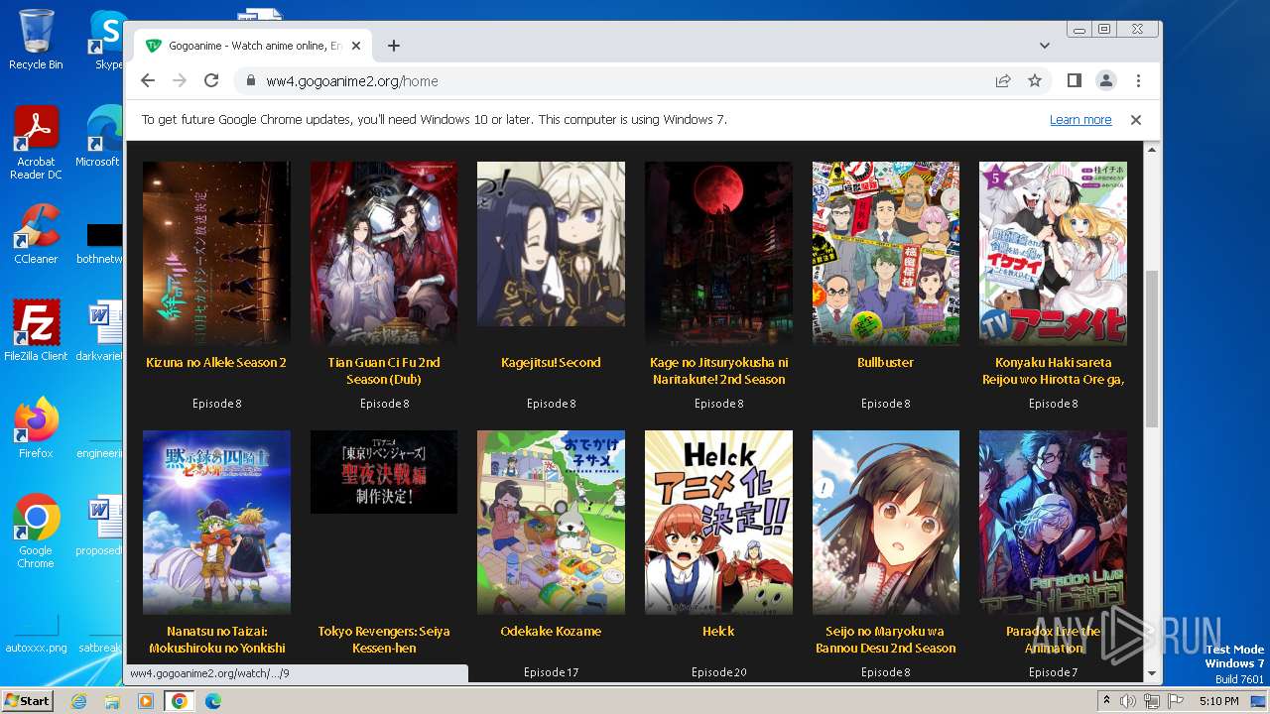
Task: Click volume speaker icon in system tray
Action: pyautogui.click(x=1127, y=701)
